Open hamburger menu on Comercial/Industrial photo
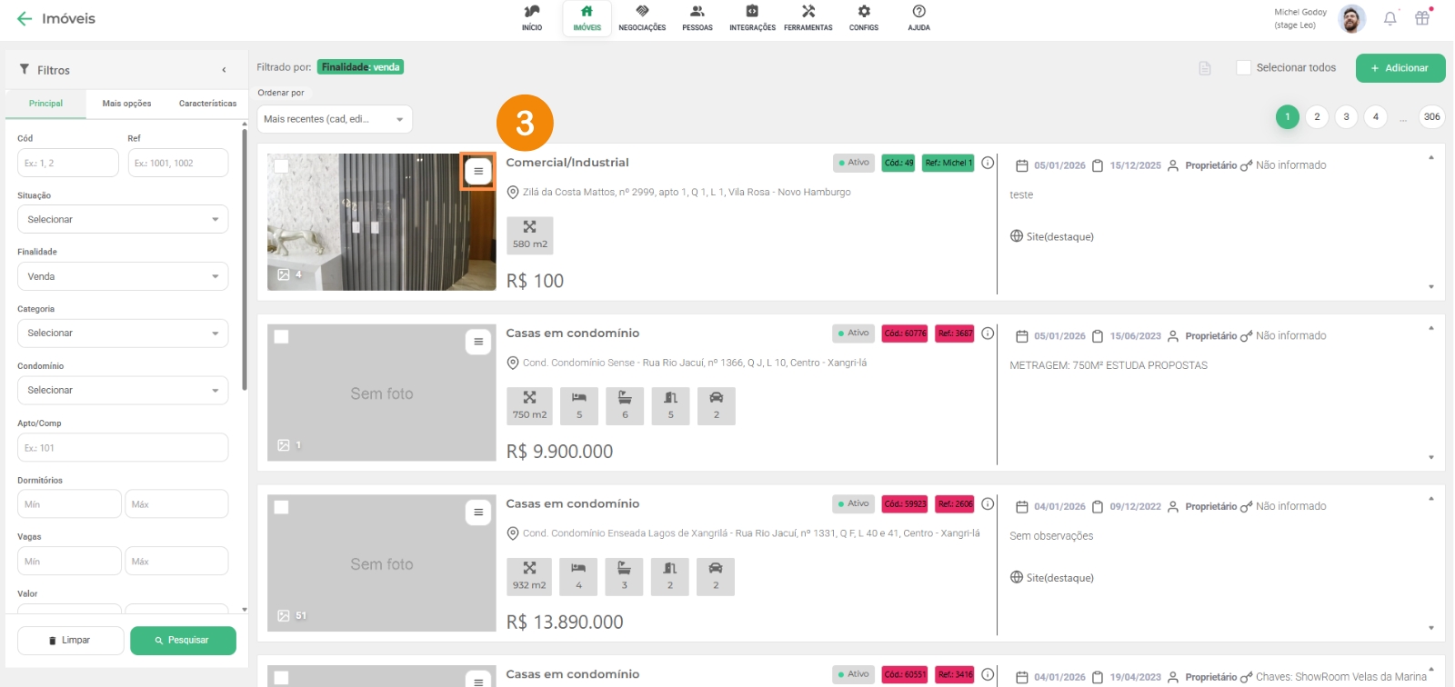1455x687 pixels. 478,171
